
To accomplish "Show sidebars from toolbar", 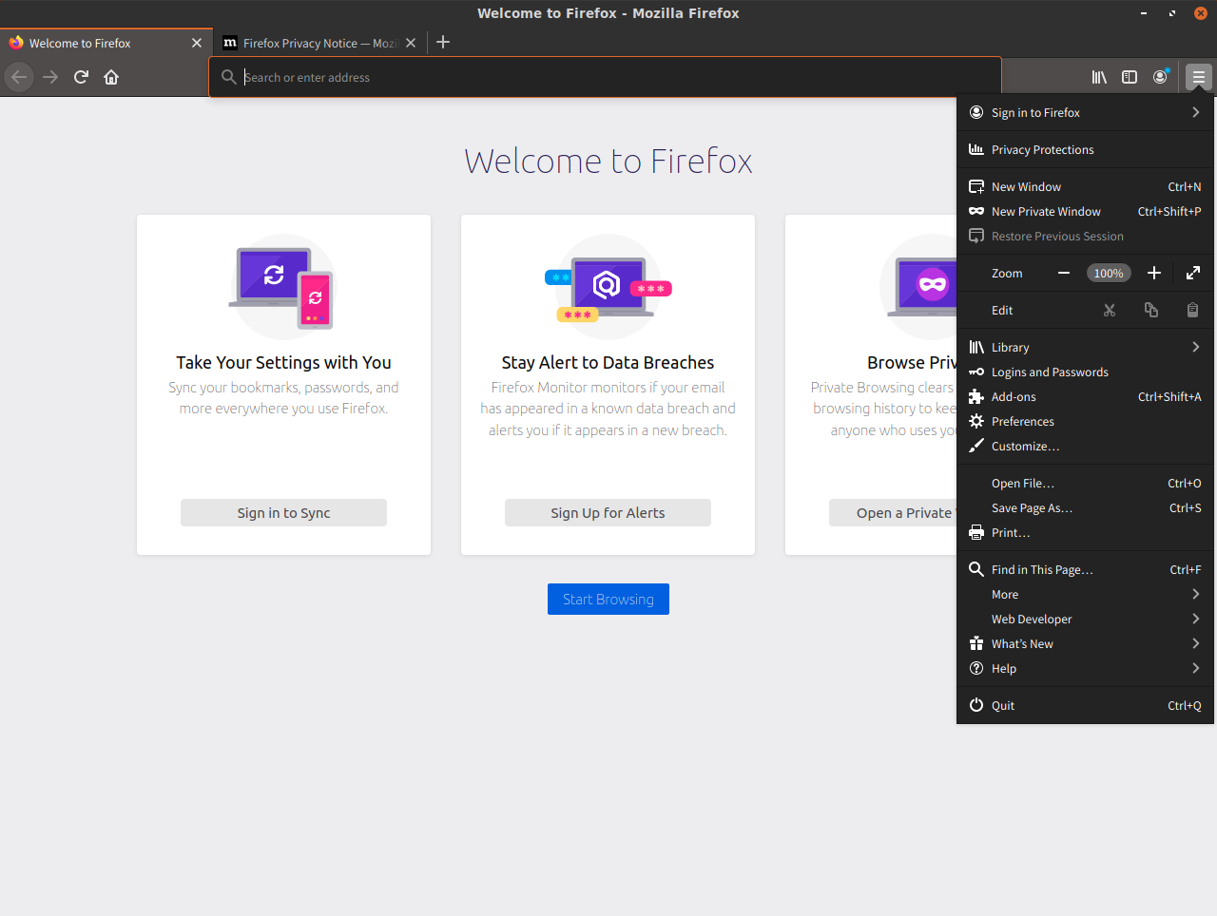I will (x=1130, y=77).
